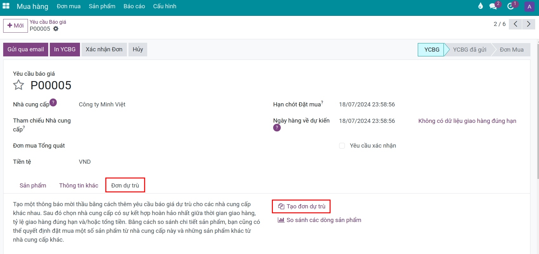539x254 pixels.
Task: Click the Mới button
Action: pos(16,26)
